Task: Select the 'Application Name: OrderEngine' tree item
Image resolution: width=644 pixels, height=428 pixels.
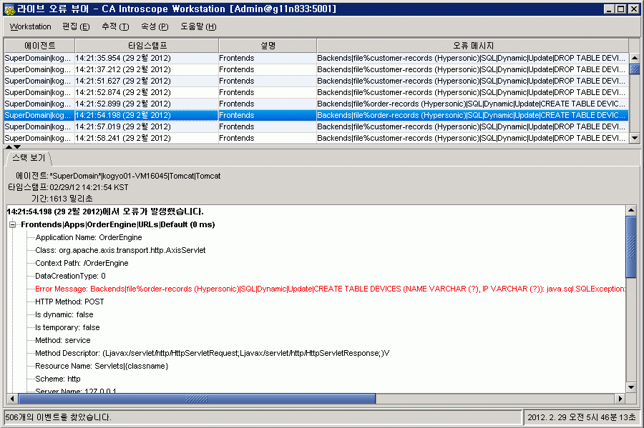Action: (x=88, y=237)
